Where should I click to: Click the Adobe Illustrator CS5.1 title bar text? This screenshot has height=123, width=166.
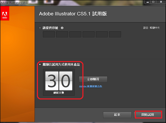[14, 3]
